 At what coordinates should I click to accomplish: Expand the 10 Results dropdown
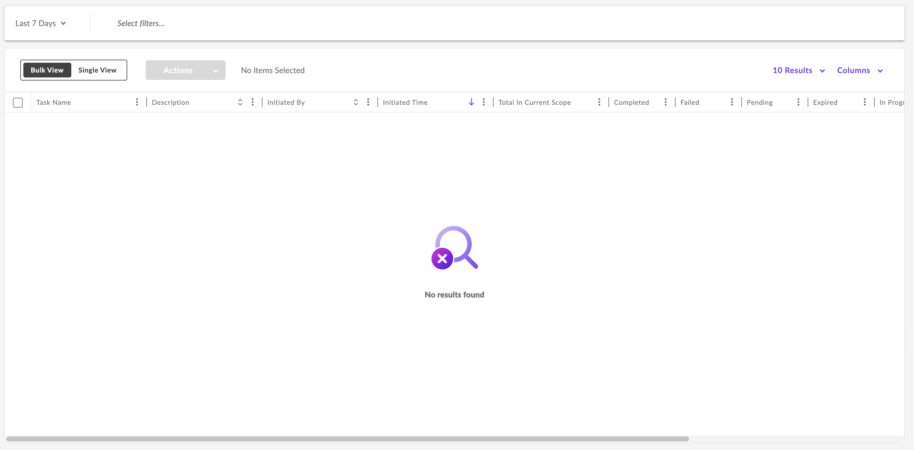point(798,70)
